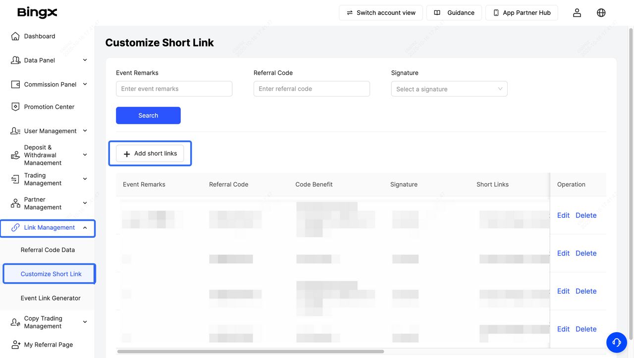Viewport: 634px width, 358px height.
Task: Click the Commission Panel wallet icon
Action: click(15, 85)
